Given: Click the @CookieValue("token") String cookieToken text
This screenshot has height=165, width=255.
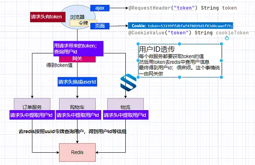Looking at the screenshot, I should [188, 33].
